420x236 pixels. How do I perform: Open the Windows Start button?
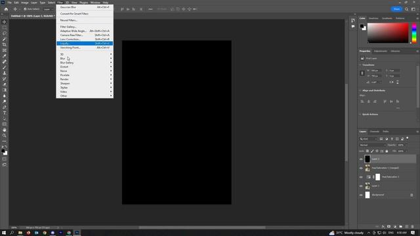tap(4, 233)
